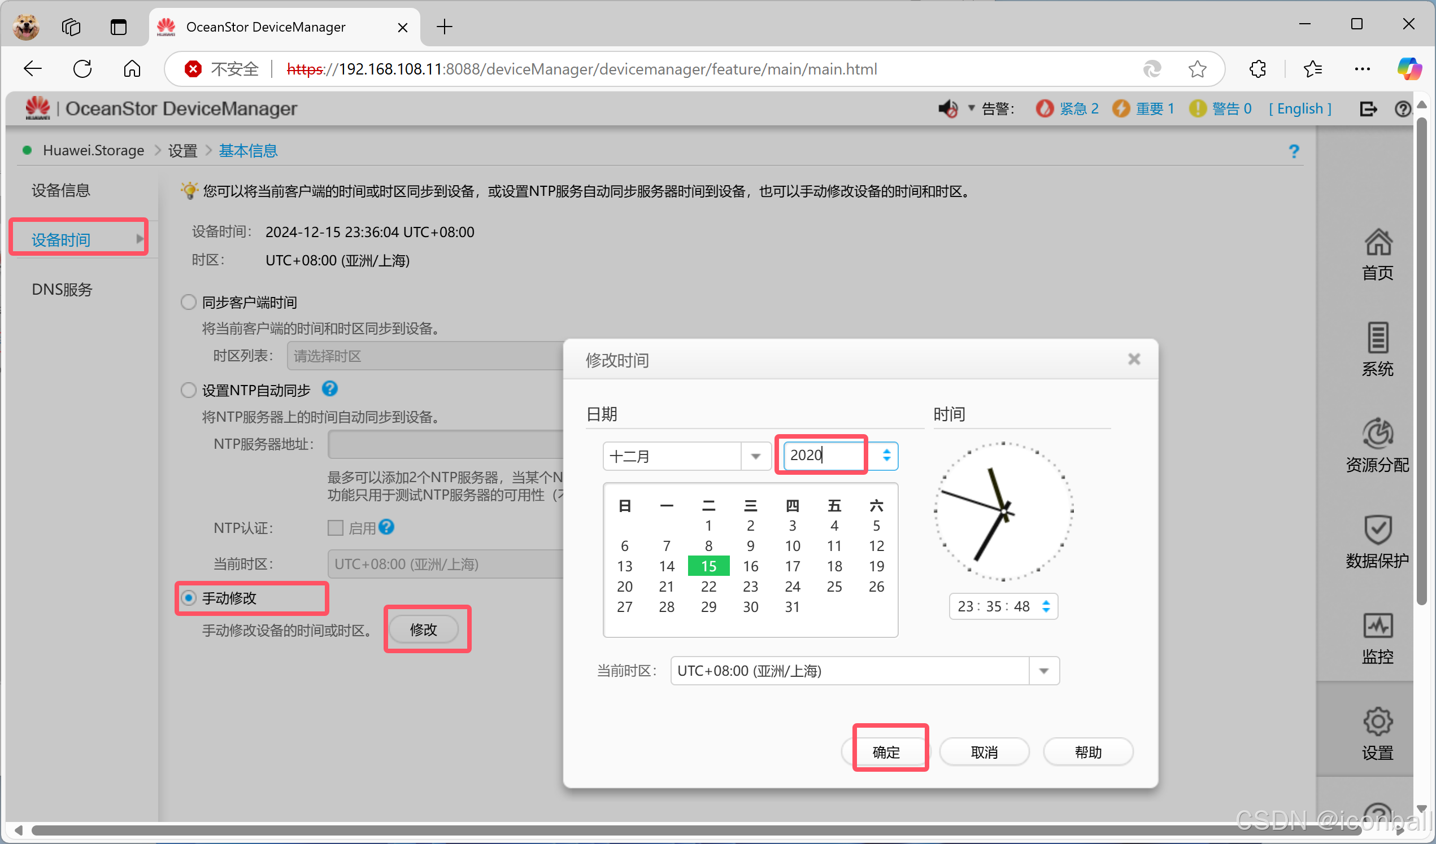Open the alarm dropdown arrow beside speaker
Viewport: 1436px width, 844px height.
(x=971, y=108)
